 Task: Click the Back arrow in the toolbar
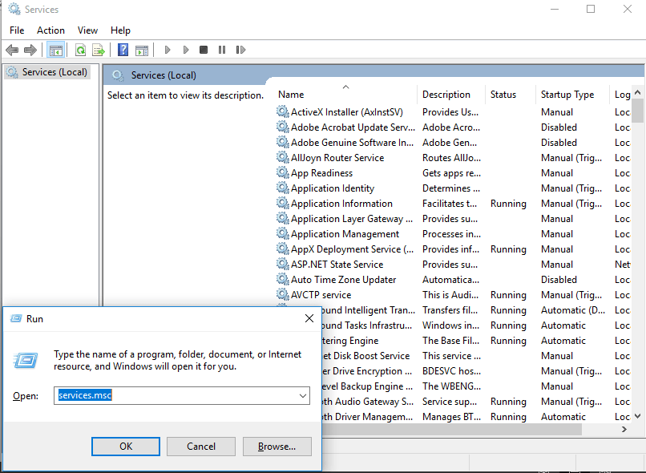tap(12, 50)
